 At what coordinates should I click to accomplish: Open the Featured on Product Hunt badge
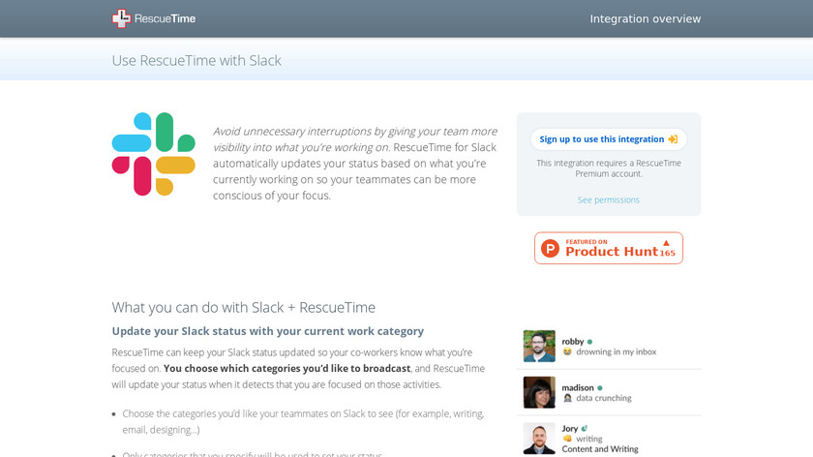point(608,248)
